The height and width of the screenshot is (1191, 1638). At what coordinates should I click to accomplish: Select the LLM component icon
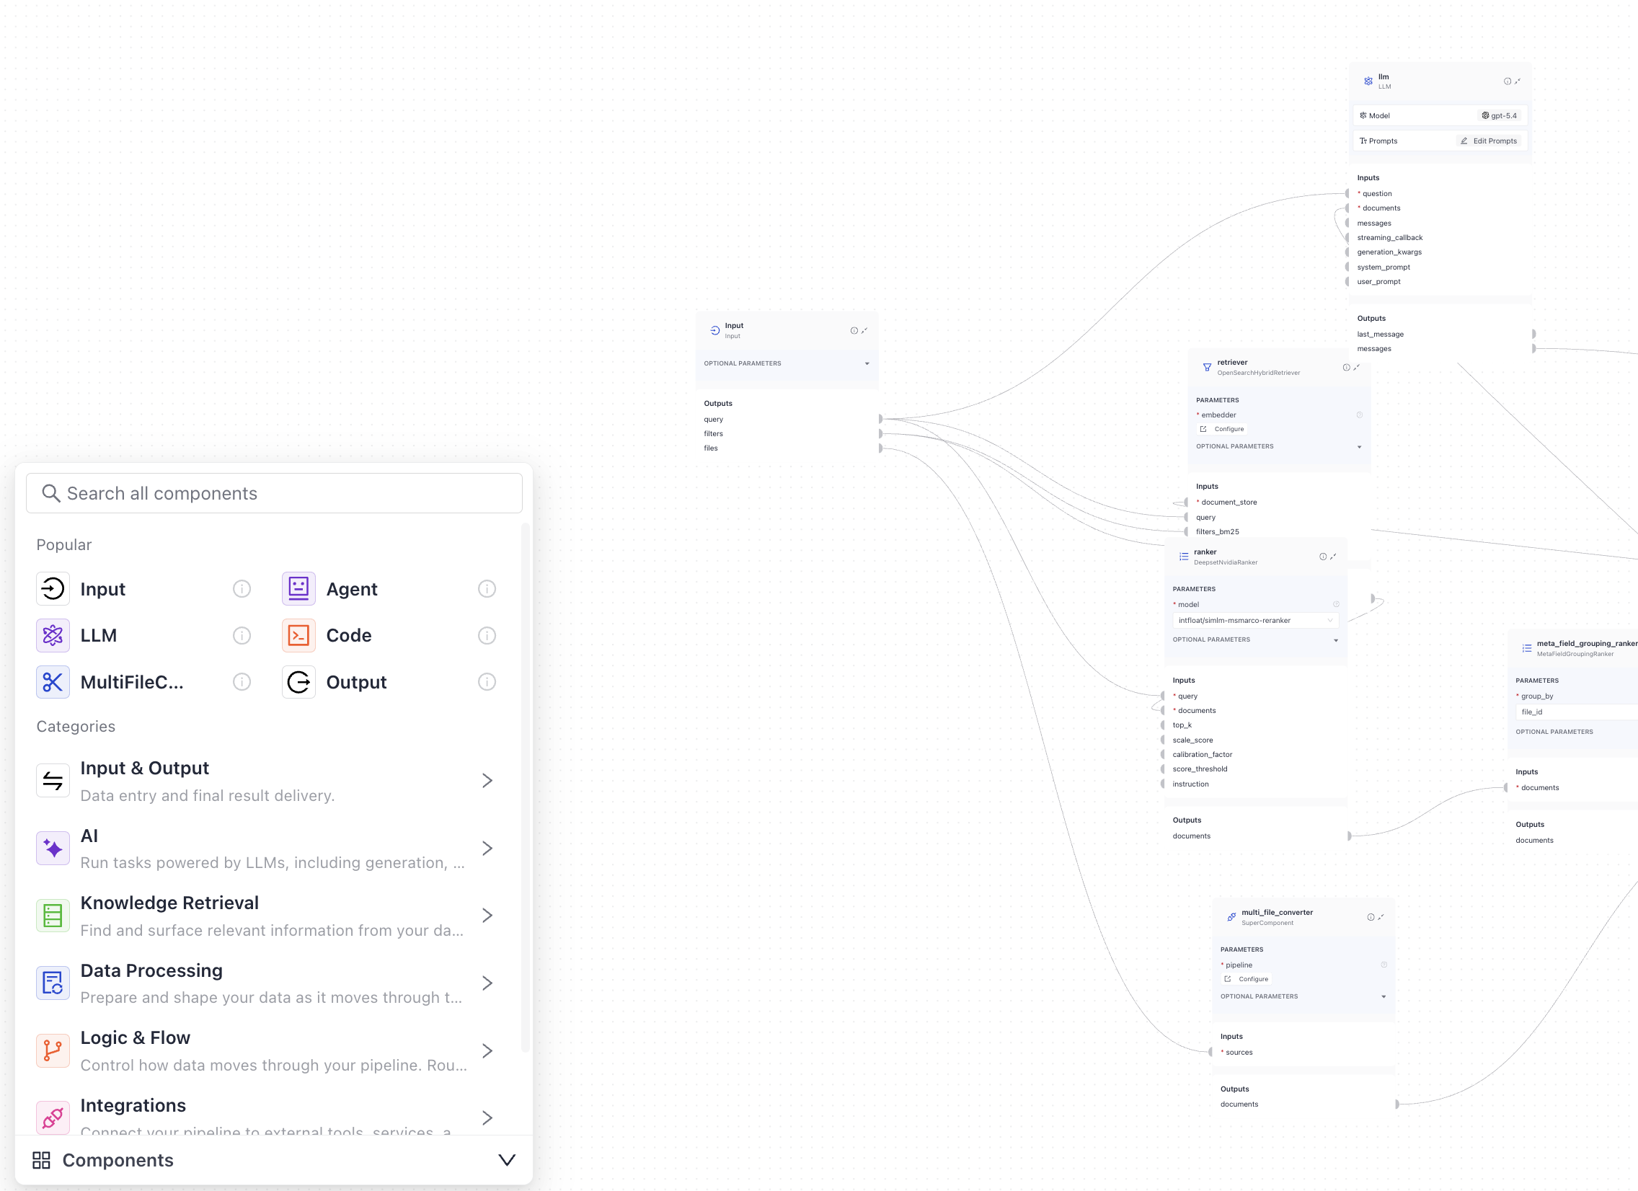tap(53, 636)
